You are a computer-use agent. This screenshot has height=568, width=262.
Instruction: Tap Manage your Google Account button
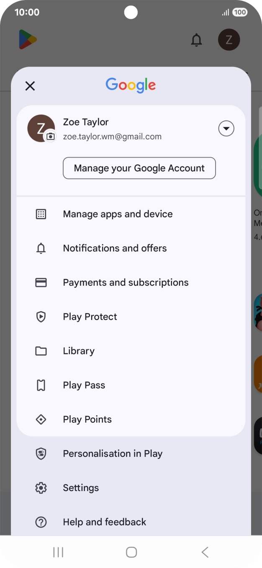[x=139, y=168]
